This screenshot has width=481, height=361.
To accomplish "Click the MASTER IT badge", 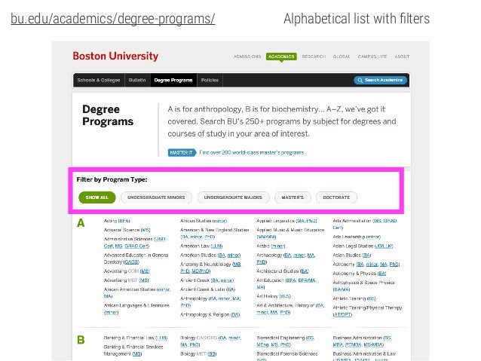I will [x=182, y=152].
